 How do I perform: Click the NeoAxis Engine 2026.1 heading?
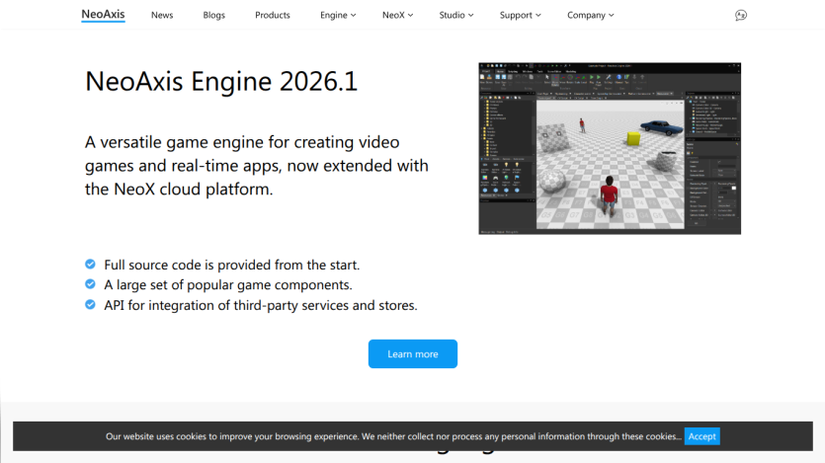pyautogui.click(x=221, y=82)
